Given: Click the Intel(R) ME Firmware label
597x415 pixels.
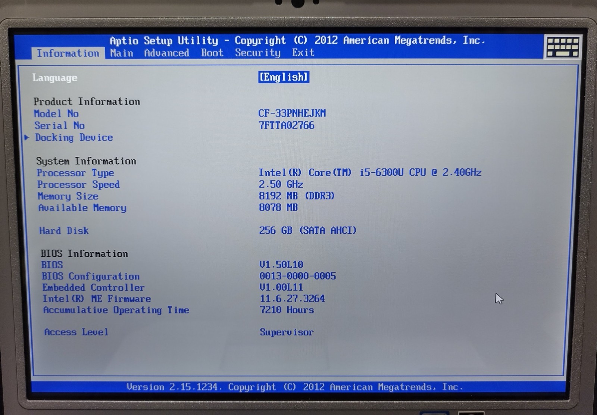Looking at the screenshot, I should [97, 299].
